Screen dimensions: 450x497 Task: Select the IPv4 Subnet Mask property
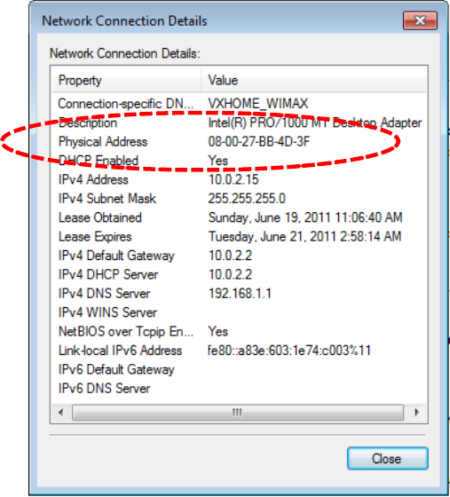point(107,199)
